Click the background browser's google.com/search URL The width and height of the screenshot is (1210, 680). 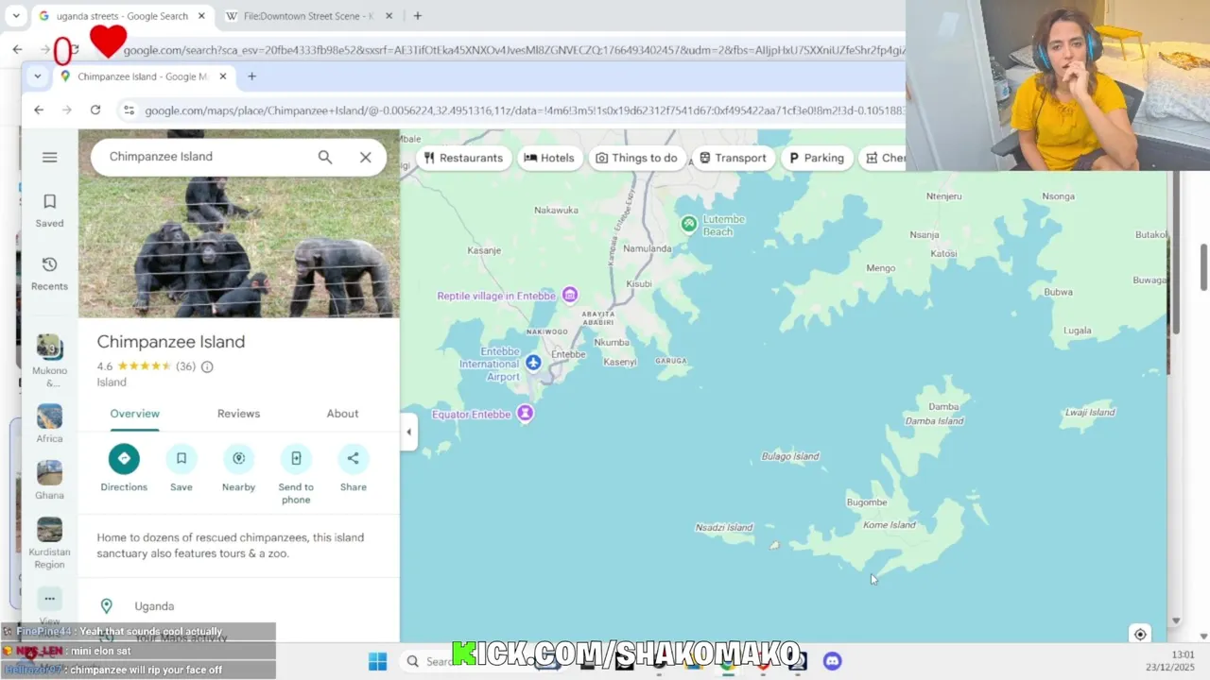coord(514,50)
